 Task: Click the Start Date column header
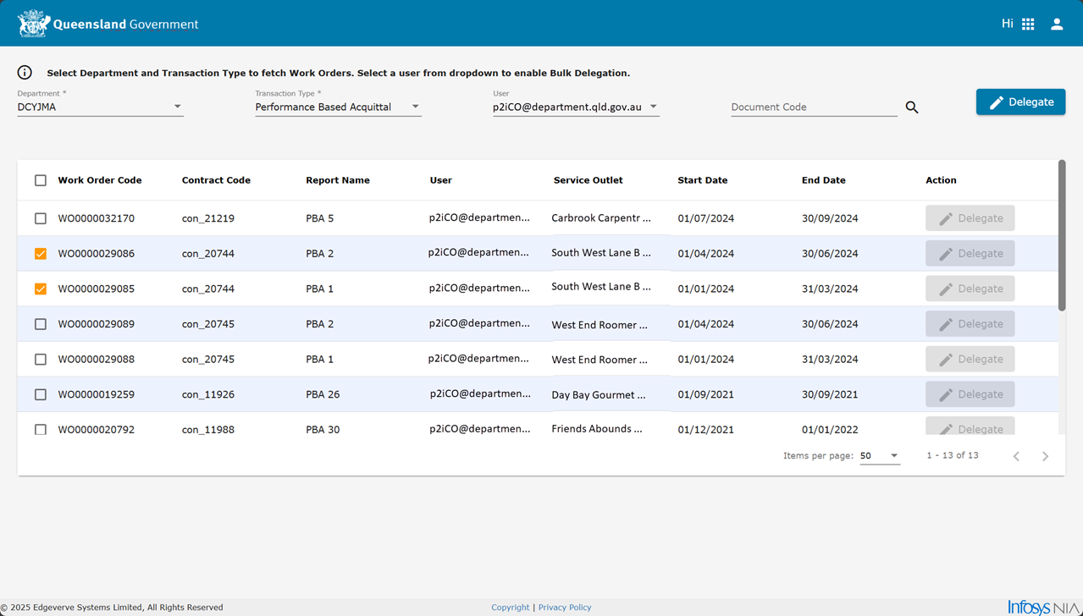[702, 180]
